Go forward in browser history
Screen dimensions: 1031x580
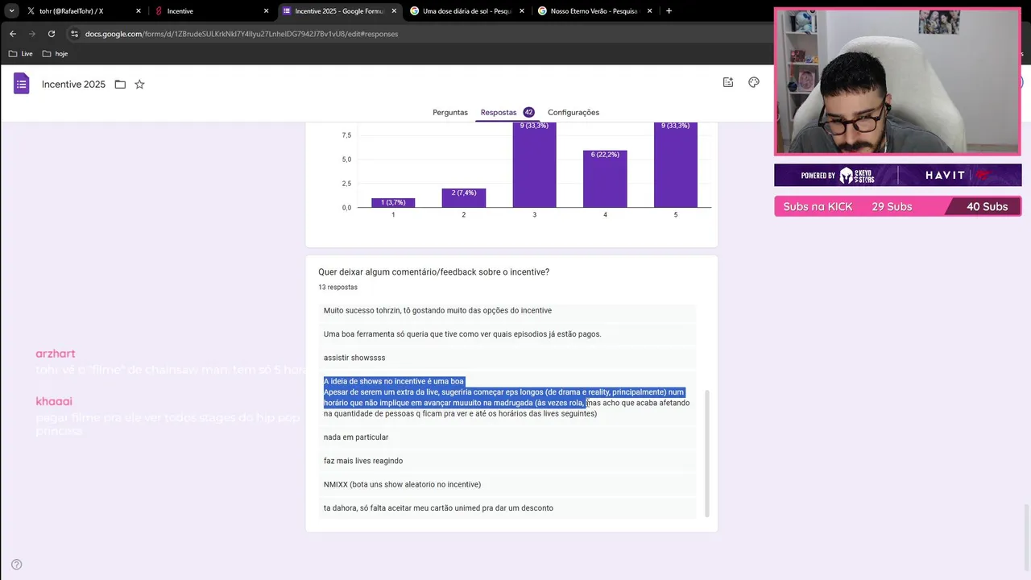pyautogui.click(x=32, y=34)
